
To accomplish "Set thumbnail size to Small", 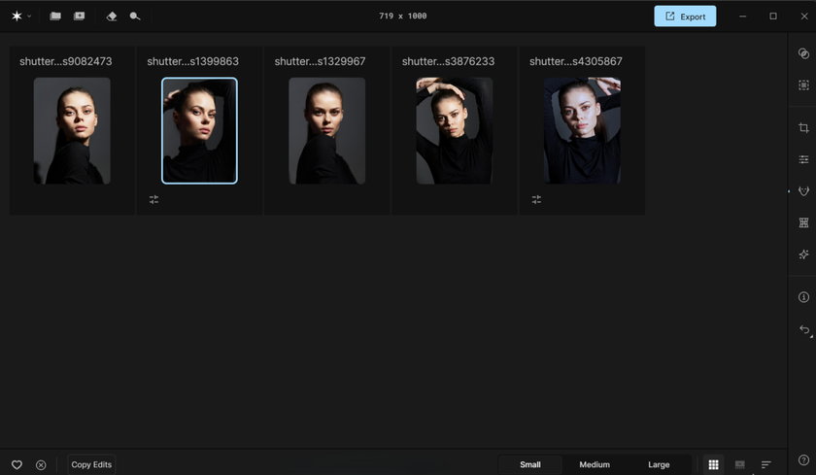I will point(529,464).
